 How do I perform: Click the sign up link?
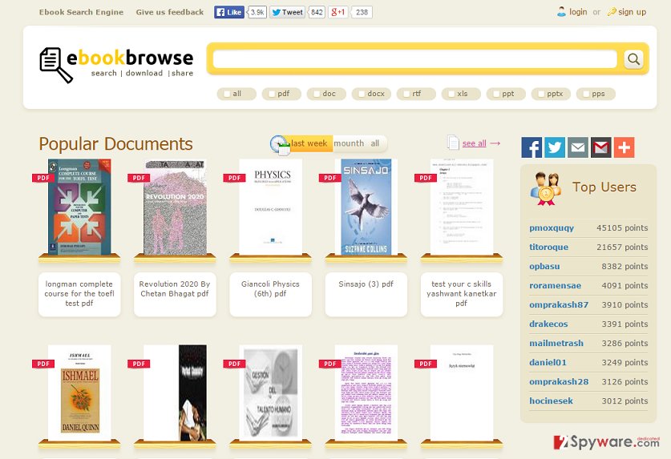tap(632, 12)
